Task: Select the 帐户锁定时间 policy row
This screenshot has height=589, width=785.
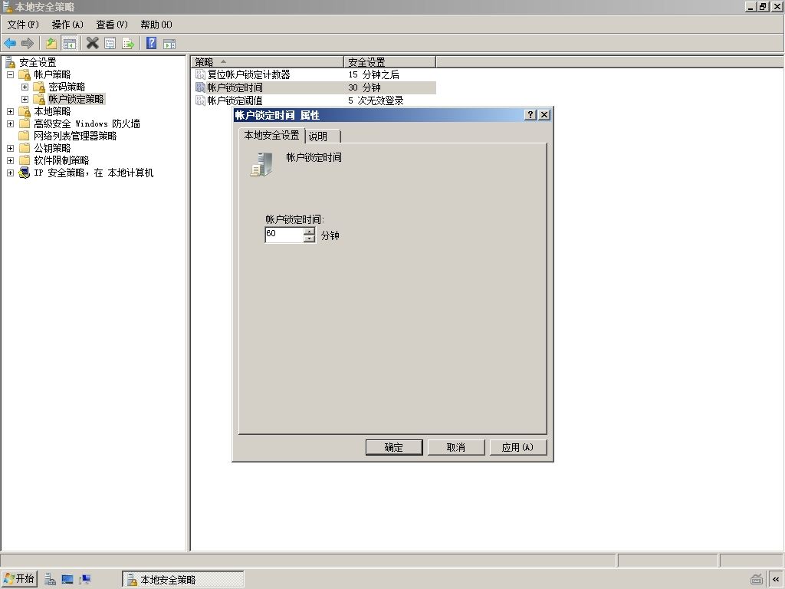Action: 315,87
